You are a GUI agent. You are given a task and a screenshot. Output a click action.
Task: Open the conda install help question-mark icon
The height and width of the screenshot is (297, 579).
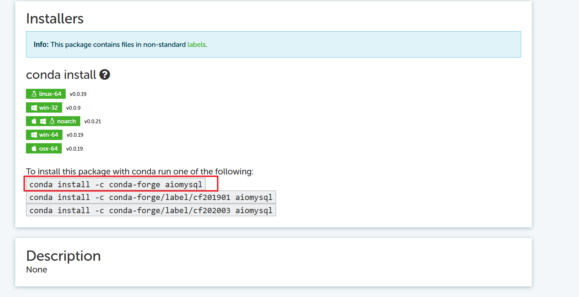click(x=105, y=75)
